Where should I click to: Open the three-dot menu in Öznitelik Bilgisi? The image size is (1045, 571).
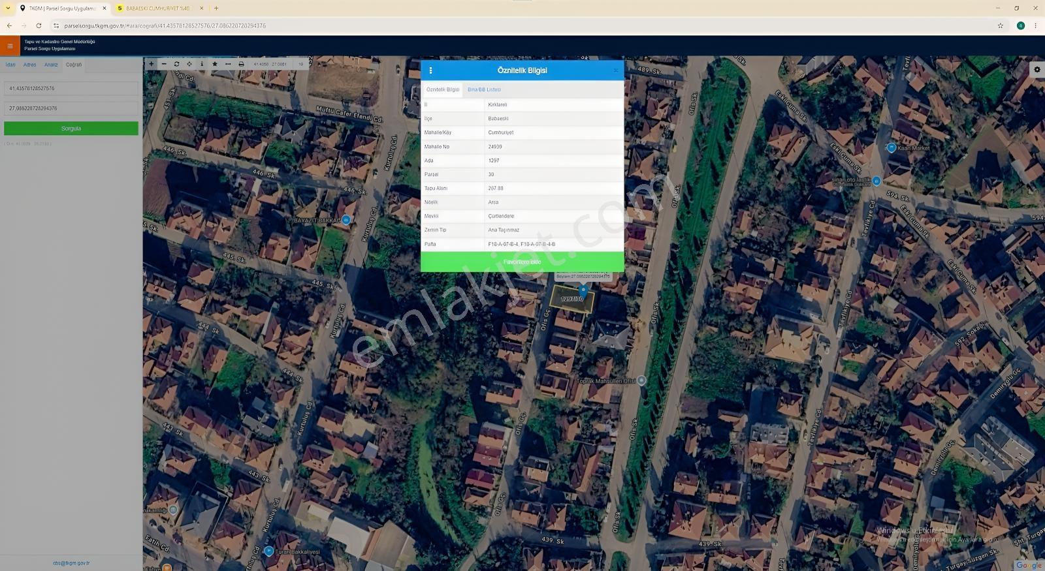click(430, 70)
